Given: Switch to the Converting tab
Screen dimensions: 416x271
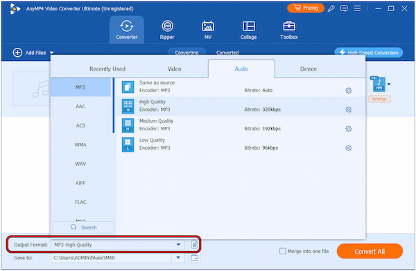Looking at the screenshot, I should (187, 52).
